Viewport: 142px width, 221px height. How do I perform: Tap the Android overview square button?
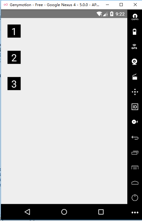click(x=101, y=212)
